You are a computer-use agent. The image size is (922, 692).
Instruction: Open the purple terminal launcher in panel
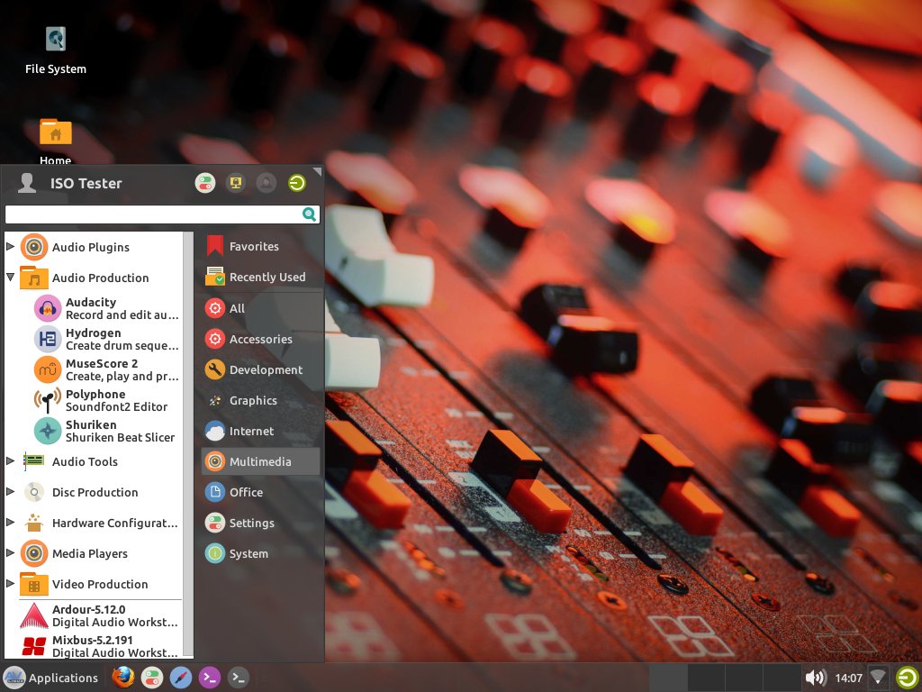[x=209, y=678]
